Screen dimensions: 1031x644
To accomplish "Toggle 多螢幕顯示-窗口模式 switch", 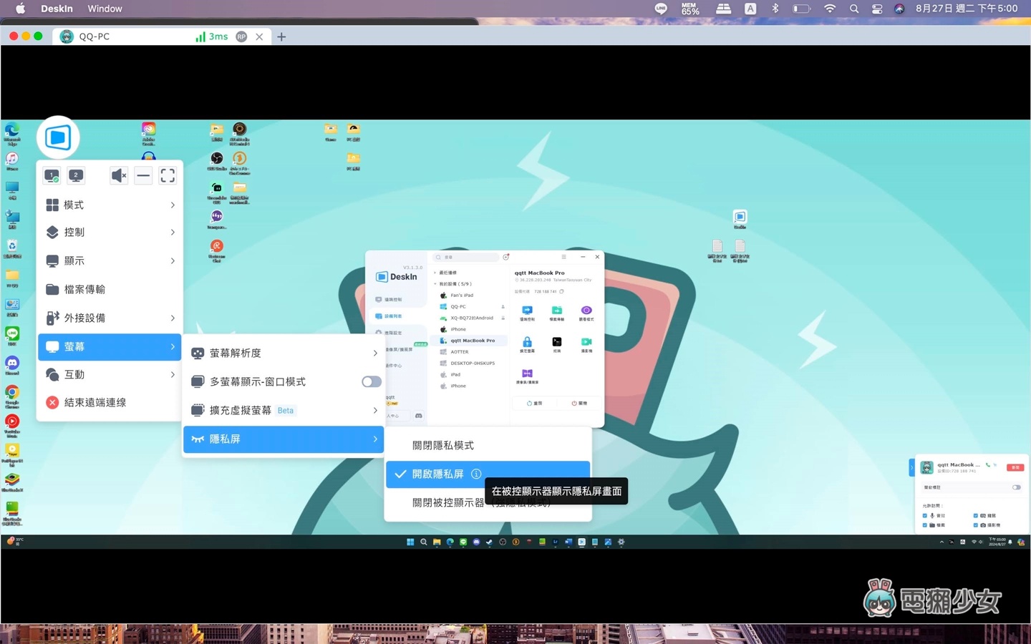I will point(371,381).
